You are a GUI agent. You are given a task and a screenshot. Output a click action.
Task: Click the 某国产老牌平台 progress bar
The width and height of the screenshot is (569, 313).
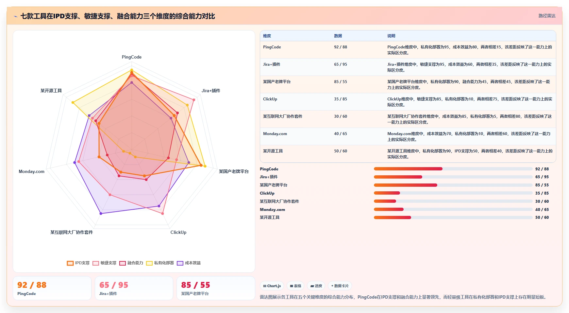[x=453, y=185]
